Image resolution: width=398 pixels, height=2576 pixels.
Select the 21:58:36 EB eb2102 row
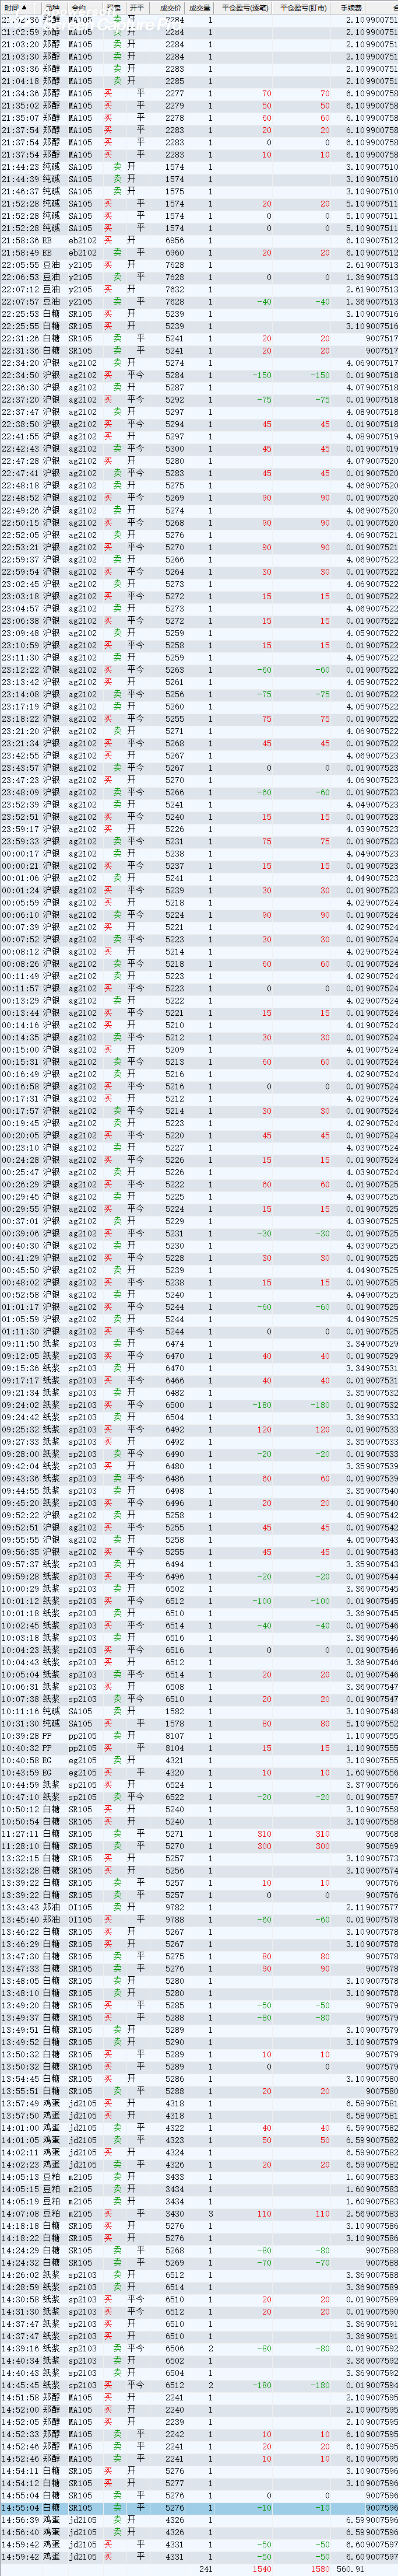199,240
